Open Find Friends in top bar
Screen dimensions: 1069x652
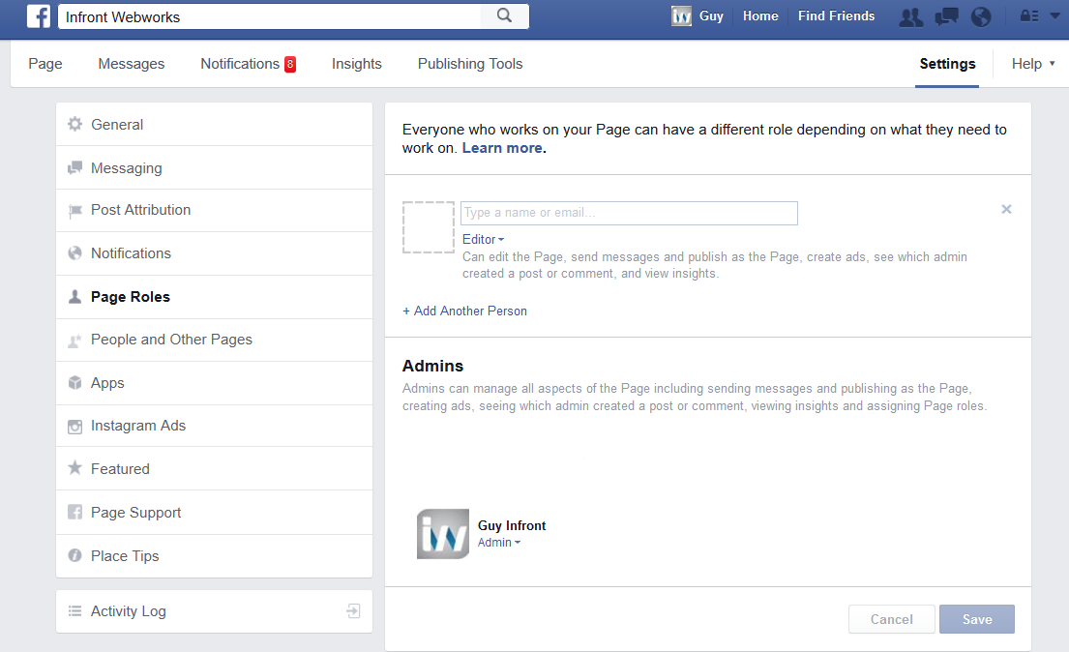[x=837, y=15]
